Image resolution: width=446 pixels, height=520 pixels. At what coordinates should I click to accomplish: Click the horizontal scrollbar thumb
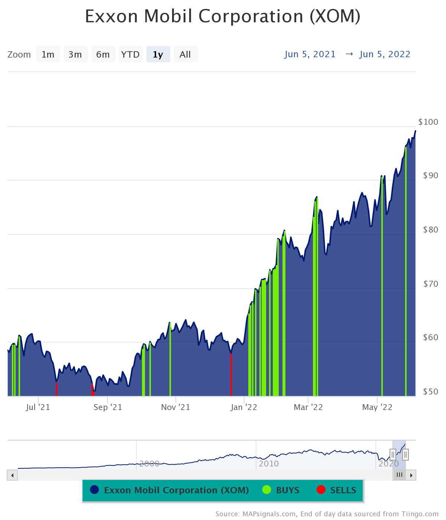(400, 475)
